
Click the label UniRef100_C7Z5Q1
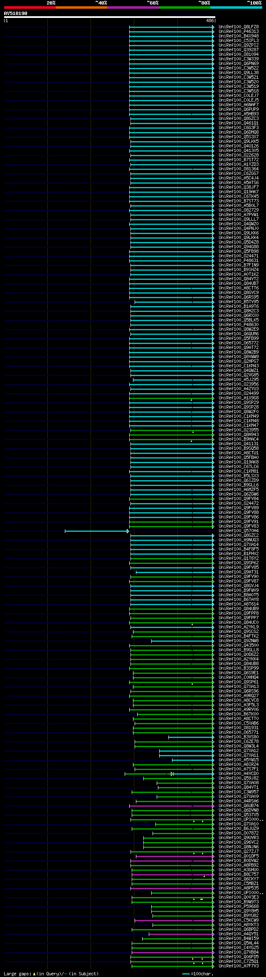[x=239, y=962]
